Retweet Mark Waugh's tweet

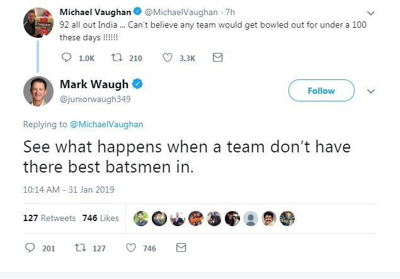click(x=80, y=248)
